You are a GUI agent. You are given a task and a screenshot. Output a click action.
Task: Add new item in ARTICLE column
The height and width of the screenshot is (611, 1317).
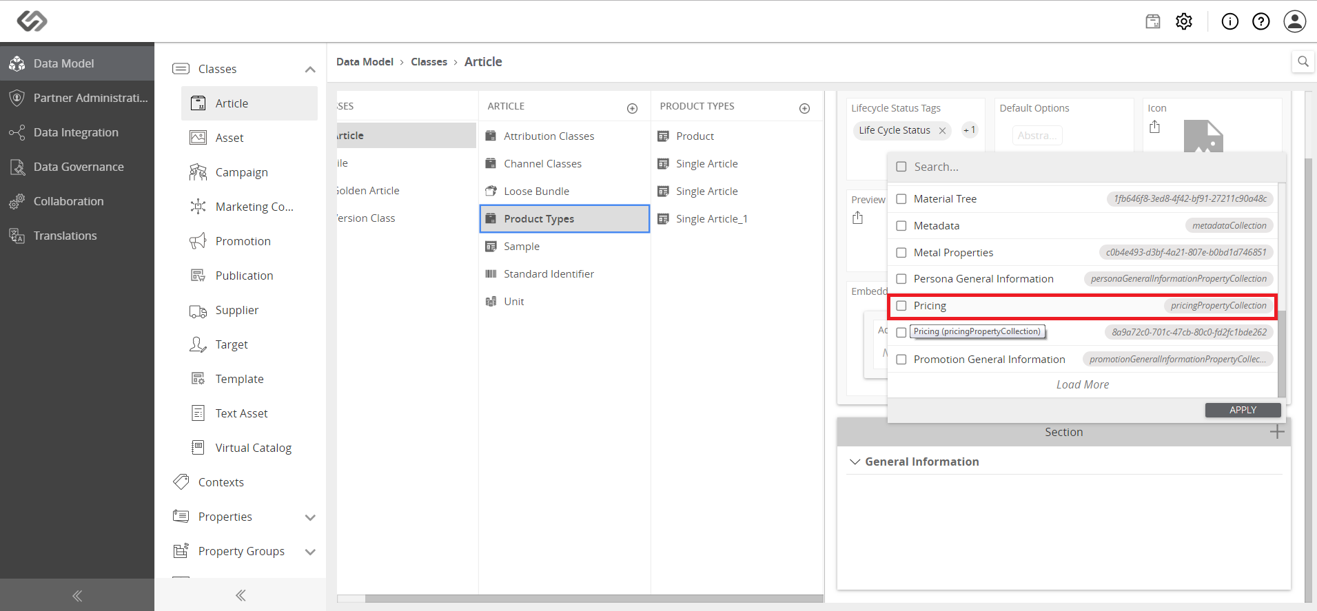pos(632,108)
